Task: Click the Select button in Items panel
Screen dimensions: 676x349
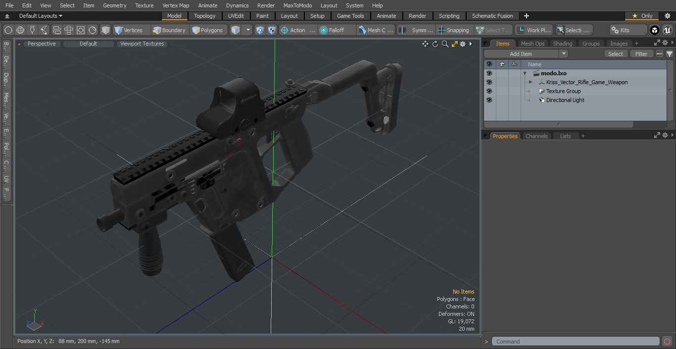Action: point(616,54)
